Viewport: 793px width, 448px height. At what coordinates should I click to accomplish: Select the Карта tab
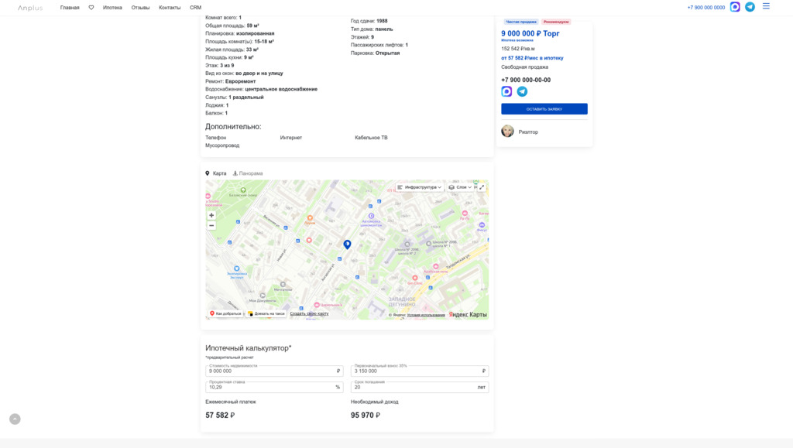coord(216,173)
